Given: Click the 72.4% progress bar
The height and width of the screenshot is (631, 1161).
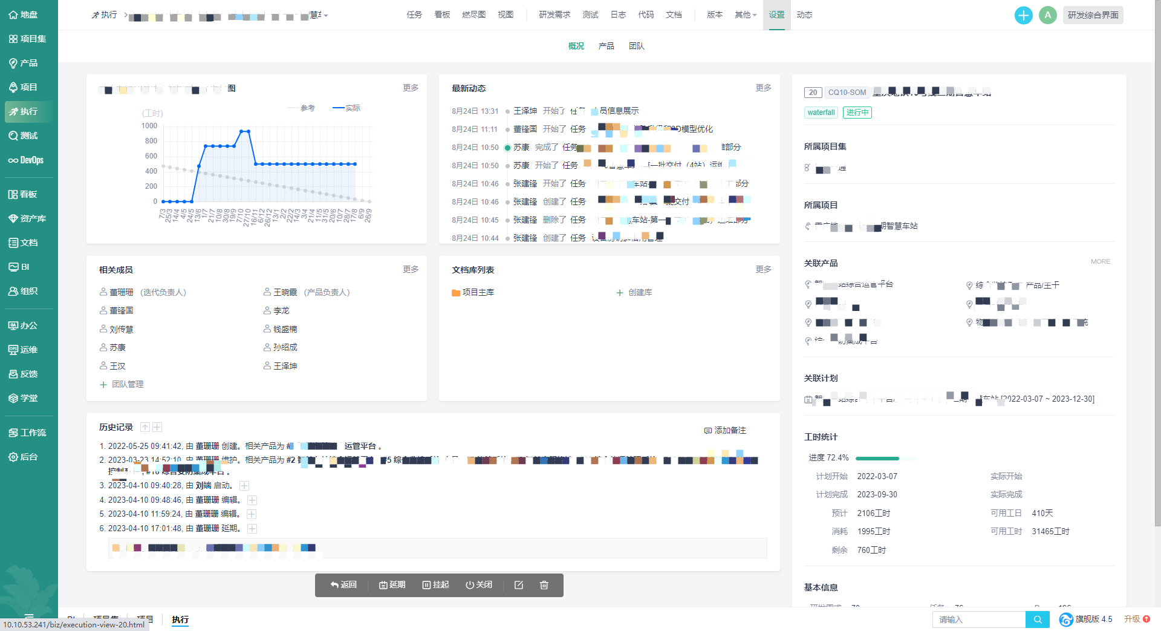Looking at the screenshot, I should pyautogui.click(x=886, y=458).
